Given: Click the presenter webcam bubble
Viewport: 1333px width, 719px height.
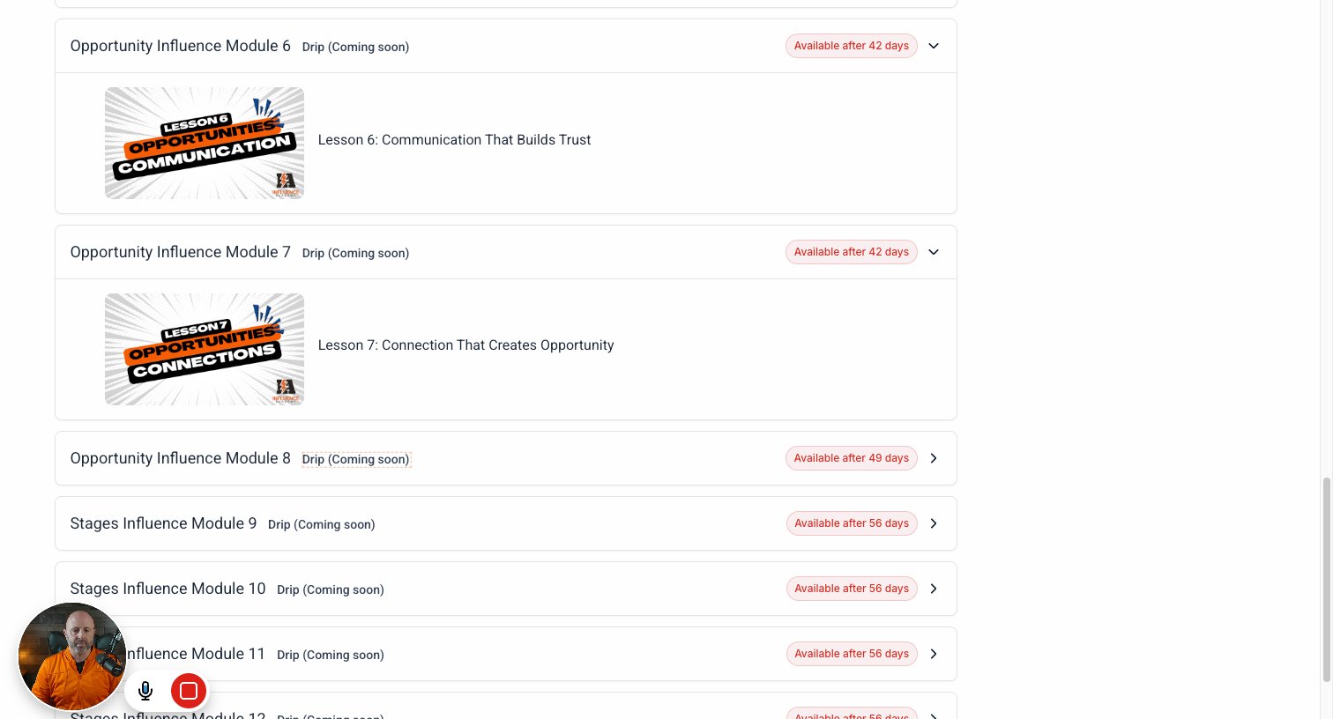Looking at the screenshot, I should tap(72, 656).
